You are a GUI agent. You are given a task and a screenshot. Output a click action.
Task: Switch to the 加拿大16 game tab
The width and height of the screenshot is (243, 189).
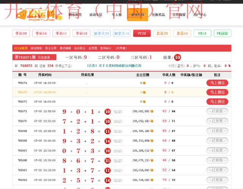(122, 33)
